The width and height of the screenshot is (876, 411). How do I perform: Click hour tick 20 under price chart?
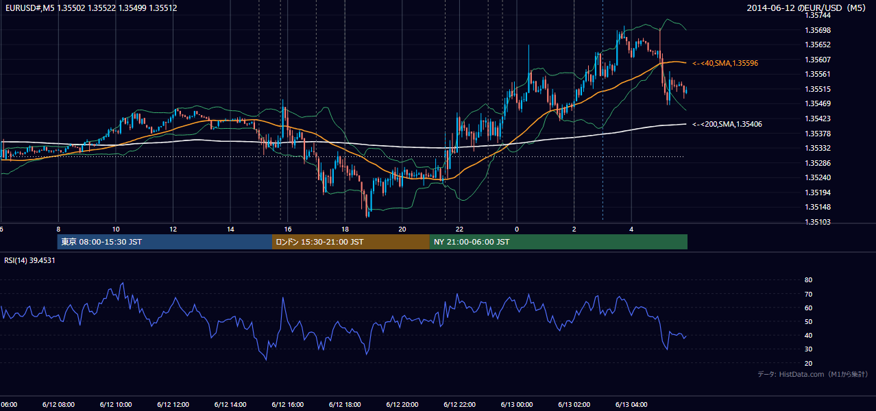click(402, 229)
